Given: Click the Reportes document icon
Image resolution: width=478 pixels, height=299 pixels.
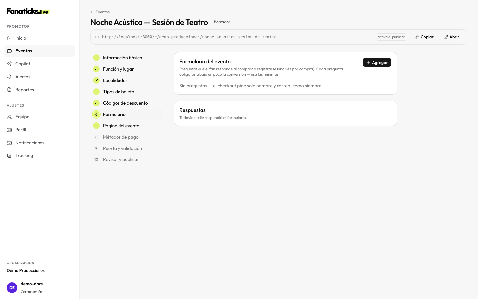Looking at the screenshot, I should pyautogui.click(x=9, y=90).
